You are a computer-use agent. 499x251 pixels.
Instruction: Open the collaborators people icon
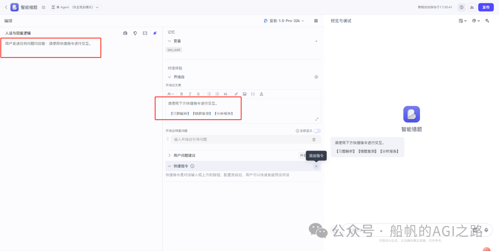point(472,7)
